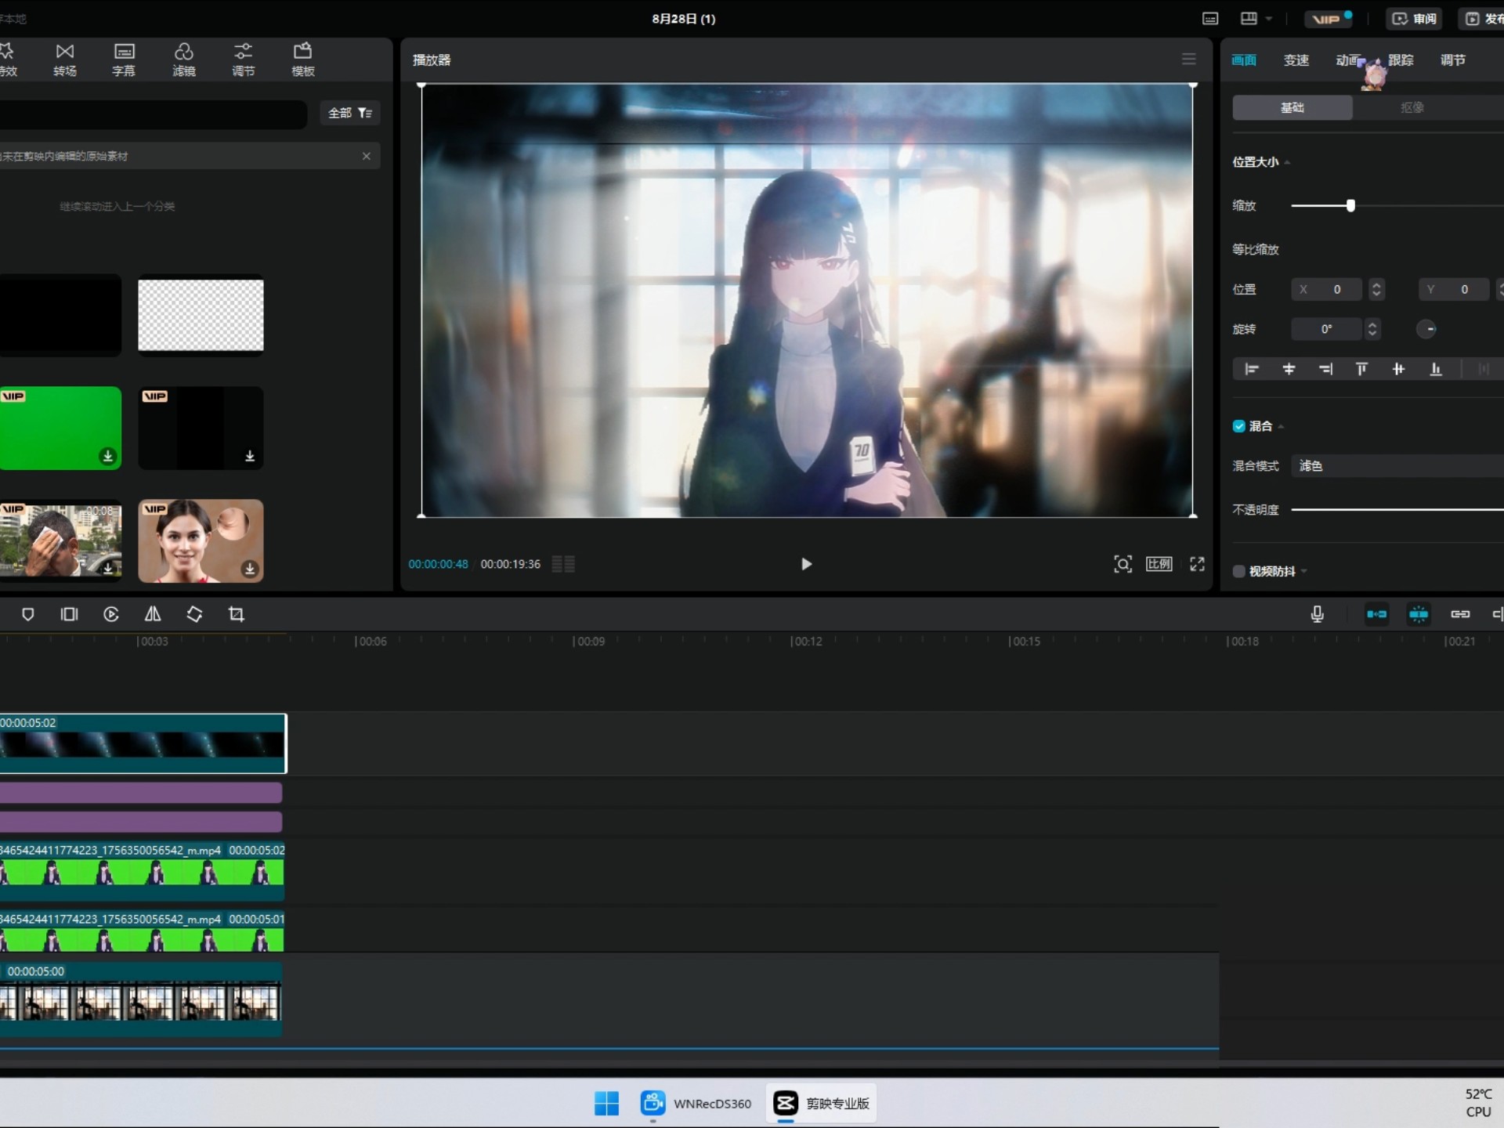Image resolution: width=1504 pixels, height=1128 pixels.
Task: Open the 调节 adjustment panel in top toolbar
Action: click(x=243, y=60)
